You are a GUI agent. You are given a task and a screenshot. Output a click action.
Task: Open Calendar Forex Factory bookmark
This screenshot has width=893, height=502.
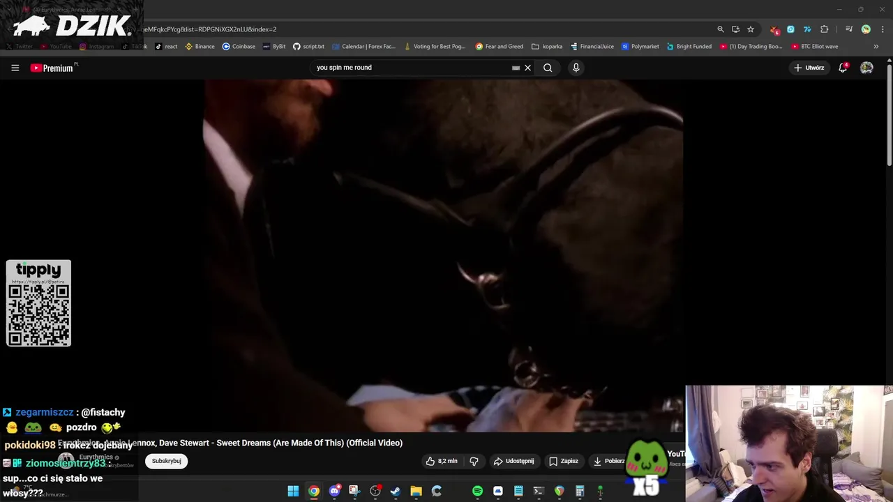pos(363,47)
